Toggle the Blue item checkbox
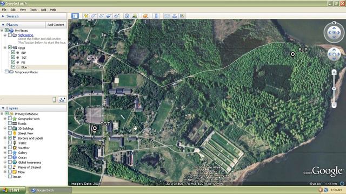 (13, 67)
